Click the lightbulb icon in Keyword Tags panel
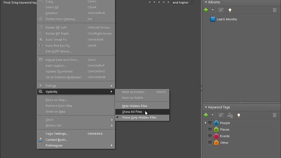The height and width of the screenshot is (158, 281). pos(239,115)
